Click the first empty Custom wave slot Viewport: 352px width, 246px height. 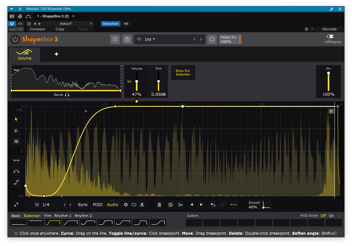(x=194, y=223)
